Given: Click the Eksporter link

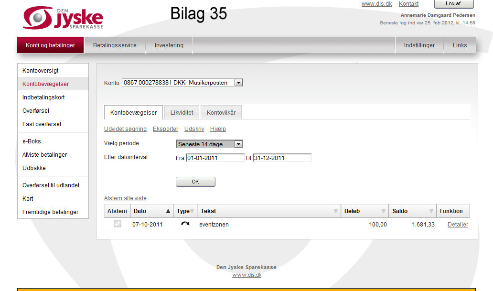Looking at the screenshot, I should 165,129.
